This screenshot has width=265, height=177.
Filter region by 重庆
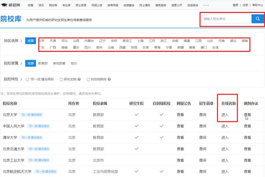point(76,48)
